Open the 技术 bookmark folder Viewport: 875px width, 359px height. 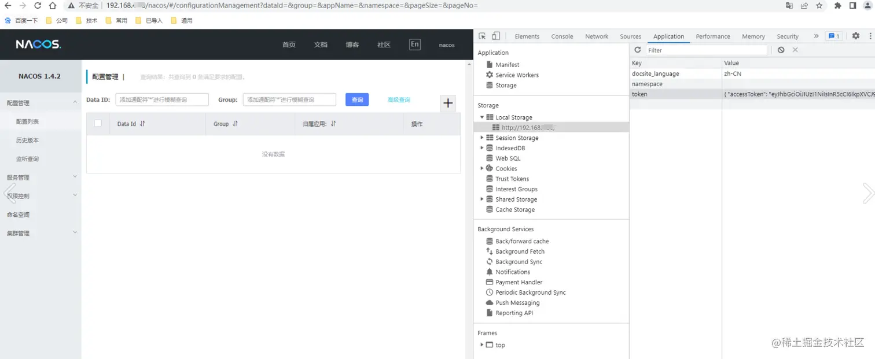[x=87, y=20]
